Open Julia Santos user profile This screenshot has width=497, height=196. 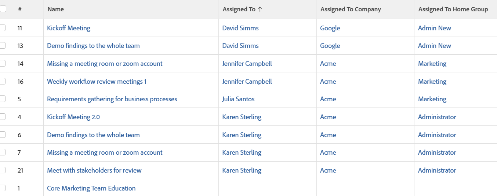[238, 99]
